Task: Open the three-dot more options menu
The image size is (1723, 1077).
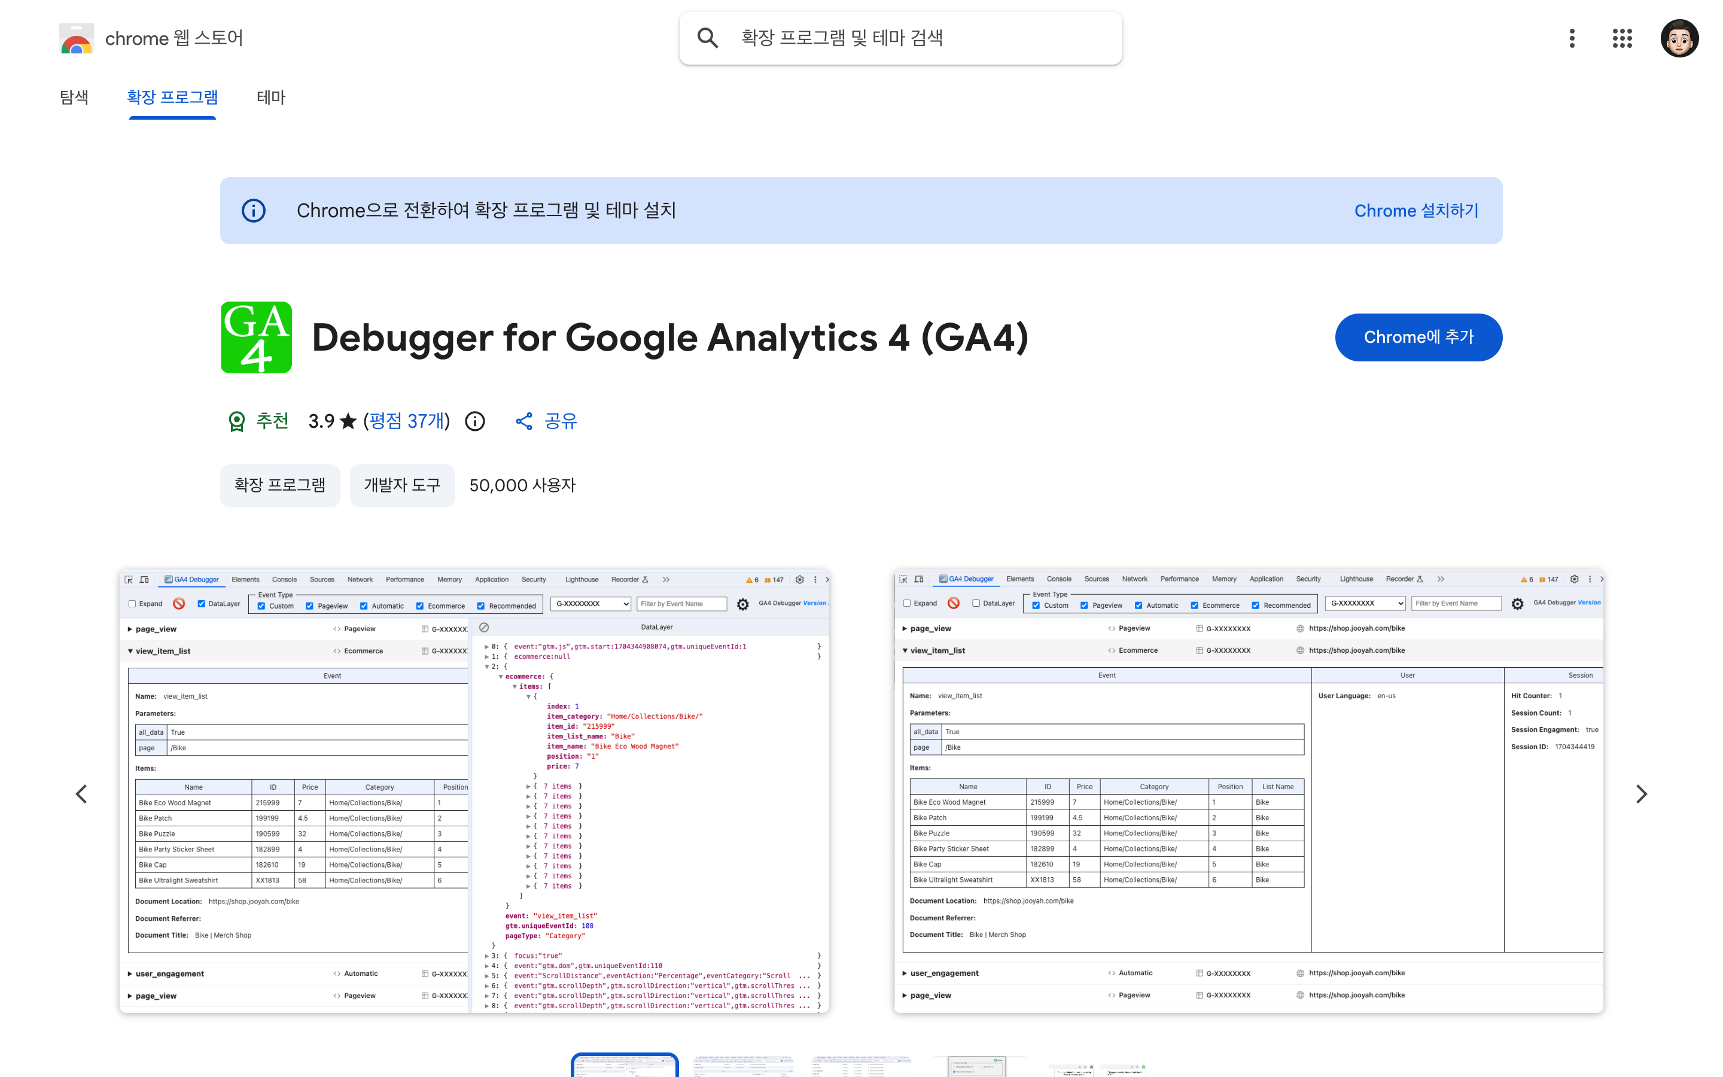Action: pos(1572,38)
